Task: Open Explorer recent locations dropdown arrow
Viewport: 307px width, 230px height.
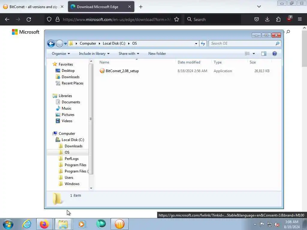Action: coord(65,44)
